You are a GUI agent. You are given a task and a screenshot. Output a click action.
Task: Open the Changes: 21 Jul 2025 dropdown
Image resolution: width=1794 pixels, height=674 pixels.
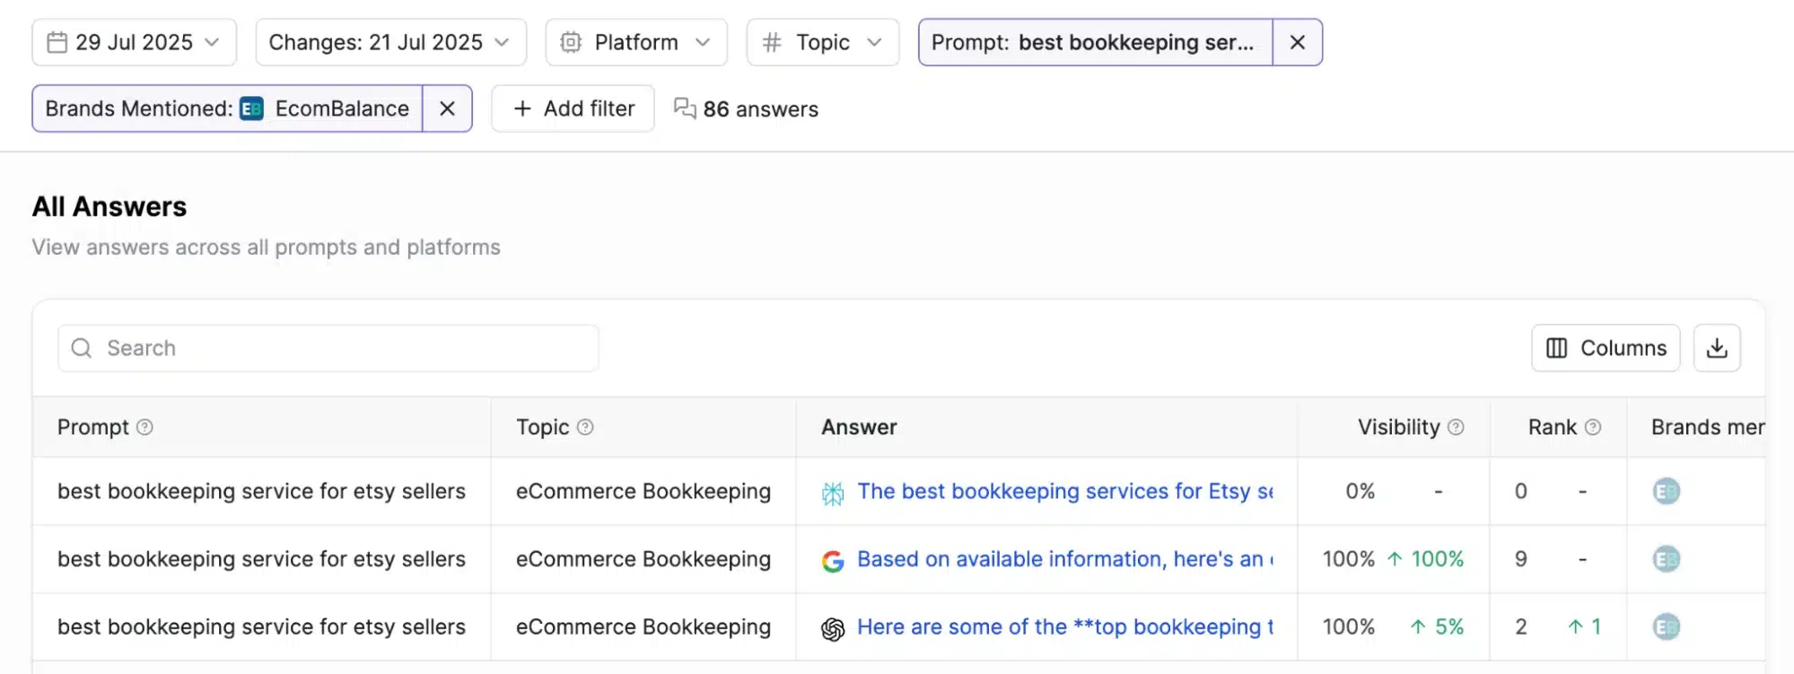(x=390, y=42)
